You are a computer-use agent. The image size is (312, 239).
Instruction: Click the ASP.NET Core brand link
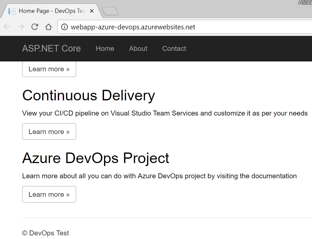coord(51,48)
